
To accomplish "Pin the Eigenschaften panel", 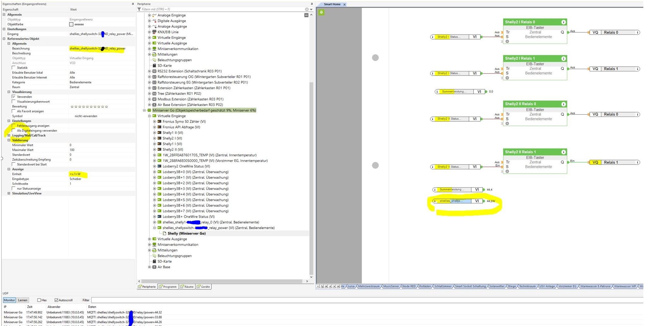I will [x=133, y=4].
